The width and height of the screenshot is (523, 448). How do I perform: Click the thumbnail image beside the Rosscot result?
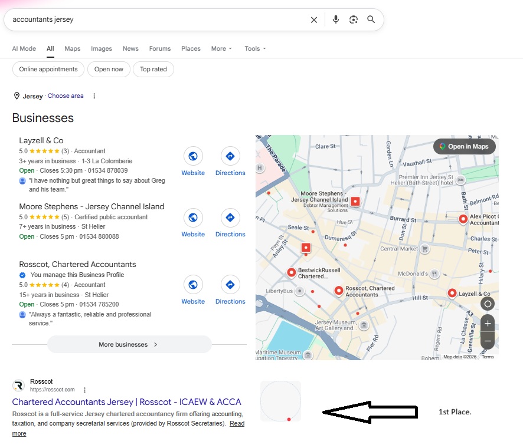point(280,401)
